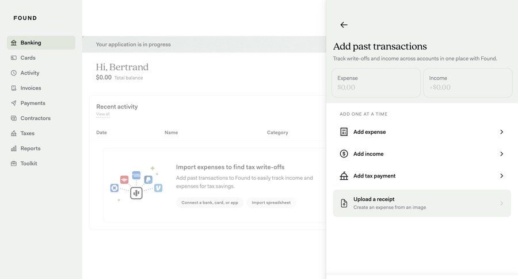
Task: Open the Activity page
Action: [41, 73]
